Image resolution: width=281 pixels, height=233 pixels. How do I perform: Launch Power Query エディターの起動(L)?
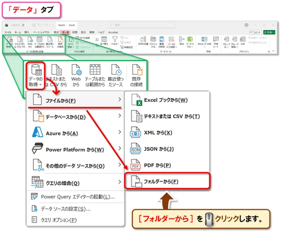point(75,197)
